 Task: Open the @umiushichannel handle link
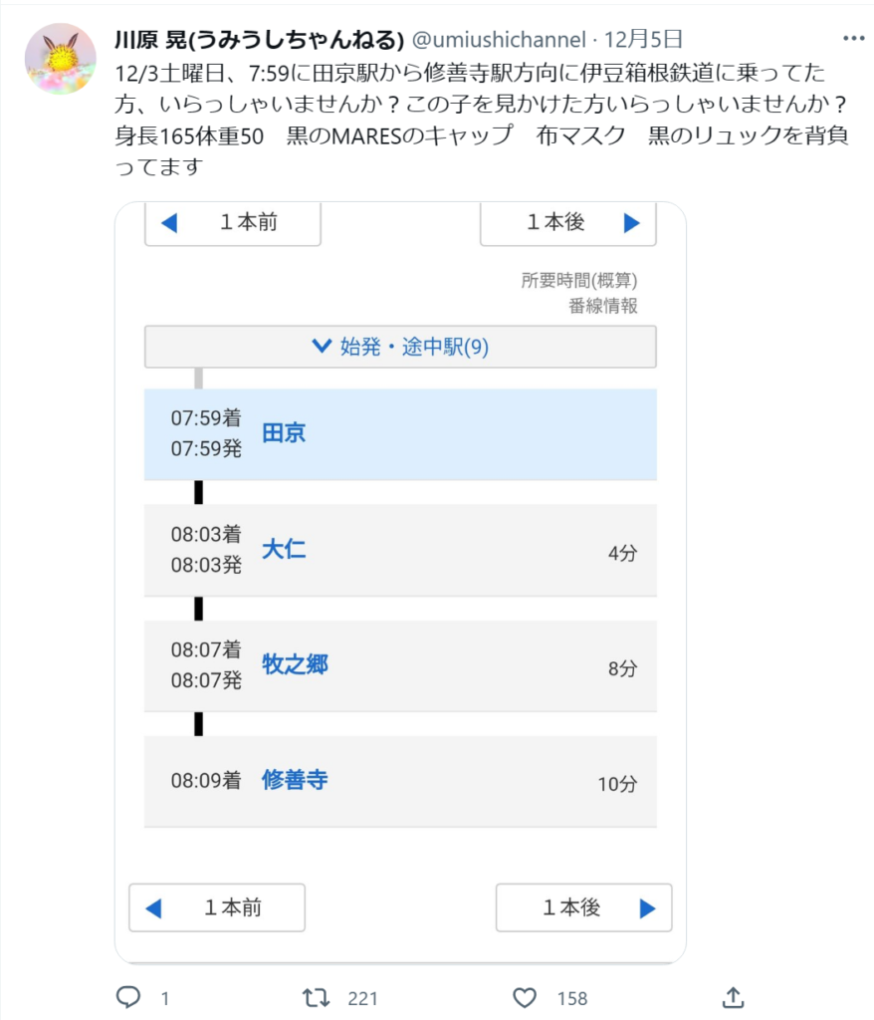coord(499,40)
